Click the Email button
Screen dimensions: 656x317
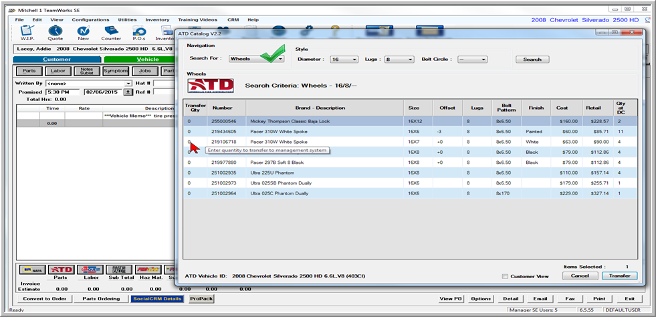(x=540, y=298)
